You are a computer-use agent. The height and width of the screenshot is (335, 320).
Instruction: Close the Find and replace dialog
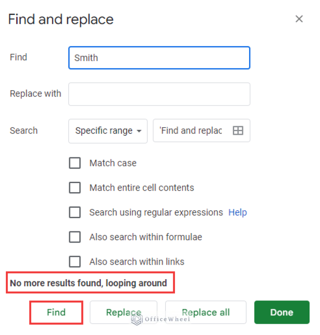pyautogui.click(x=299, y=19)
